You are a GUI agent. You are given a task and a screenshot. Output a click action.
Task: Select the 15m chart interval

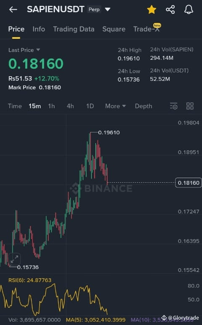35,106
